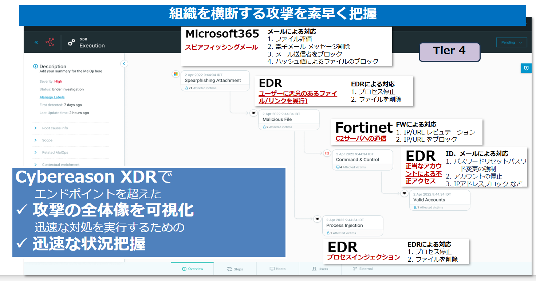
Task: Click the XDR Execution title text
Action: click(92, 43)
